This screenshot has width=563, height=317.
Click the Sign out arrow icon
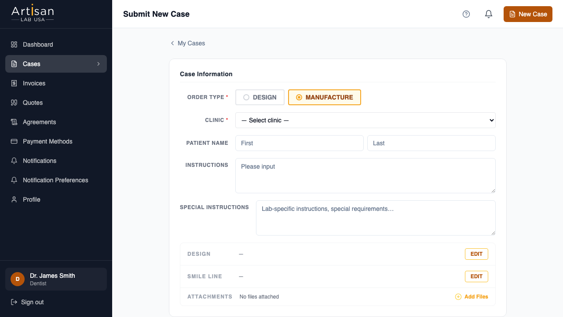click(14, 302)
